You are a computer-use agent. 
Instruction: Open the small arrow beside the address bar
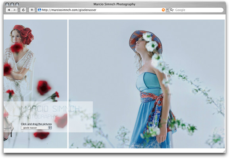click(167, 10)
